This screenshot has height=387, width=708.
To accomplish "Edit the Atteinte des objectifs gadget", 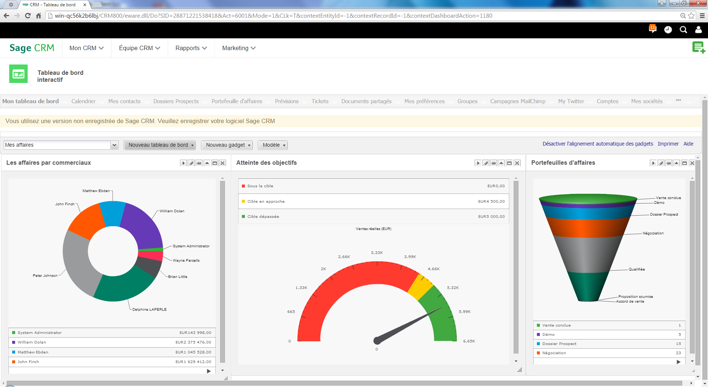I will click(x=486, y=163).
